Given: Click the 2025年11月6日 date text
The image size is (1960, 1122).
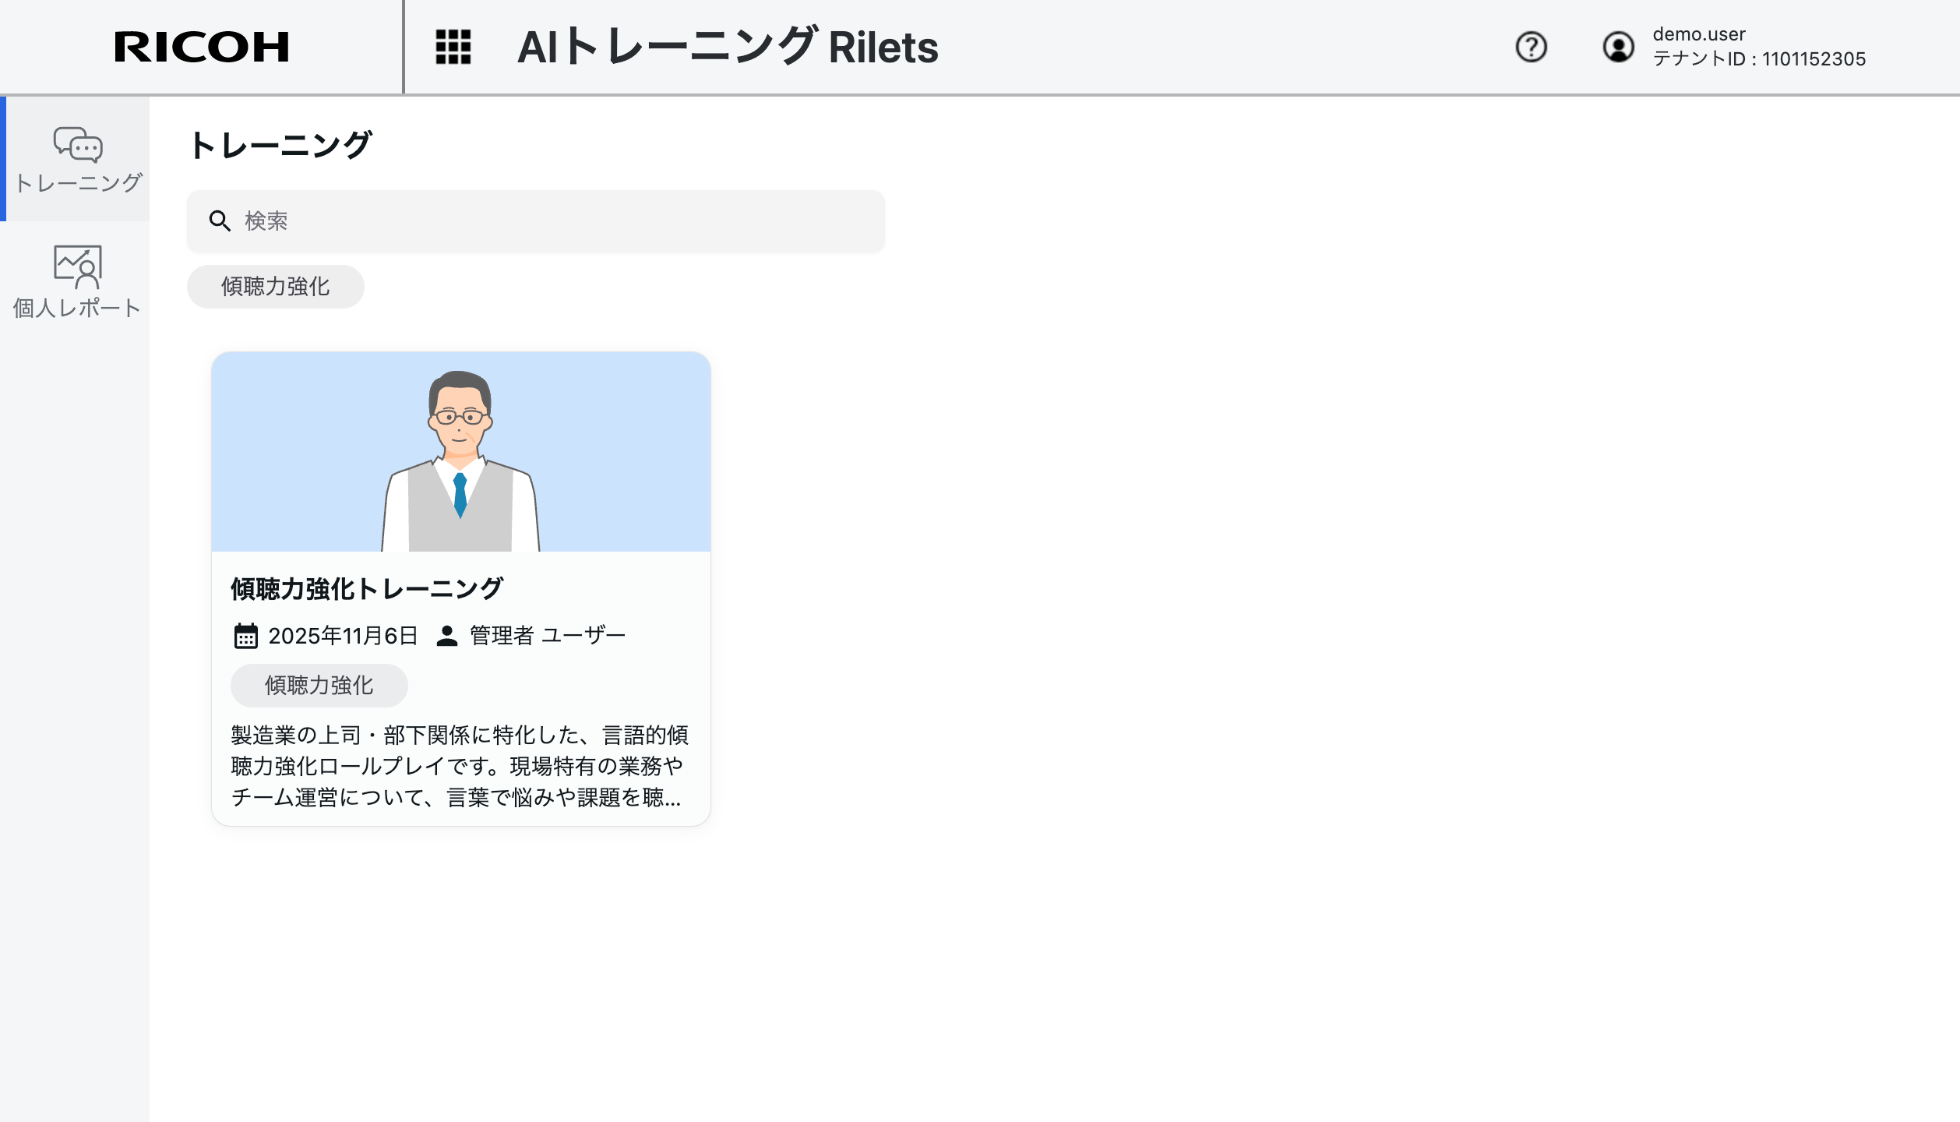Looking at the screenshot, I should click(x=344, y=636).
